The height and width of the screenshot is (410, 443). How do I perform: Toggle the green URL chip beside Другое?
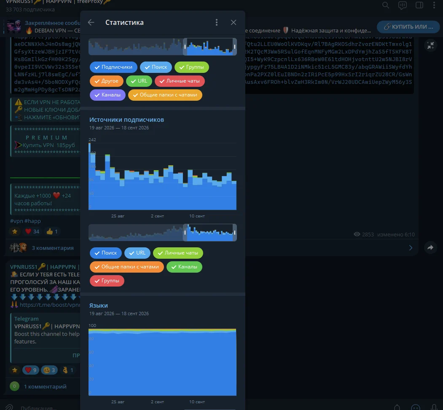(x=139, y=81)
